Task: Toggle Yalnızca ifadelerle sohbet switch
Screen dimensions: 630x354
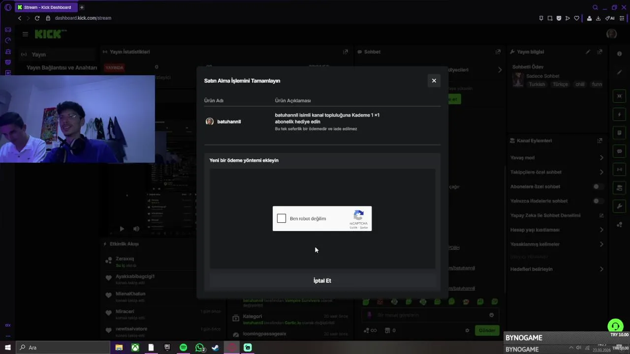Action: (598, 201)
